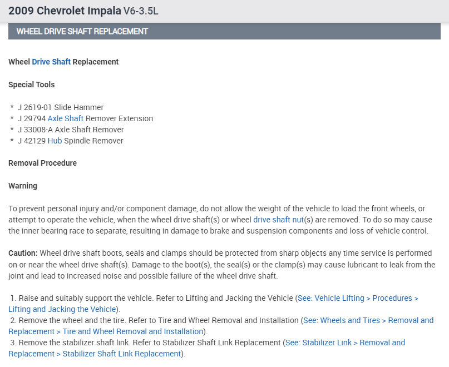
Task: Click the V6-3.5L engine label
Action: point(140,12)
